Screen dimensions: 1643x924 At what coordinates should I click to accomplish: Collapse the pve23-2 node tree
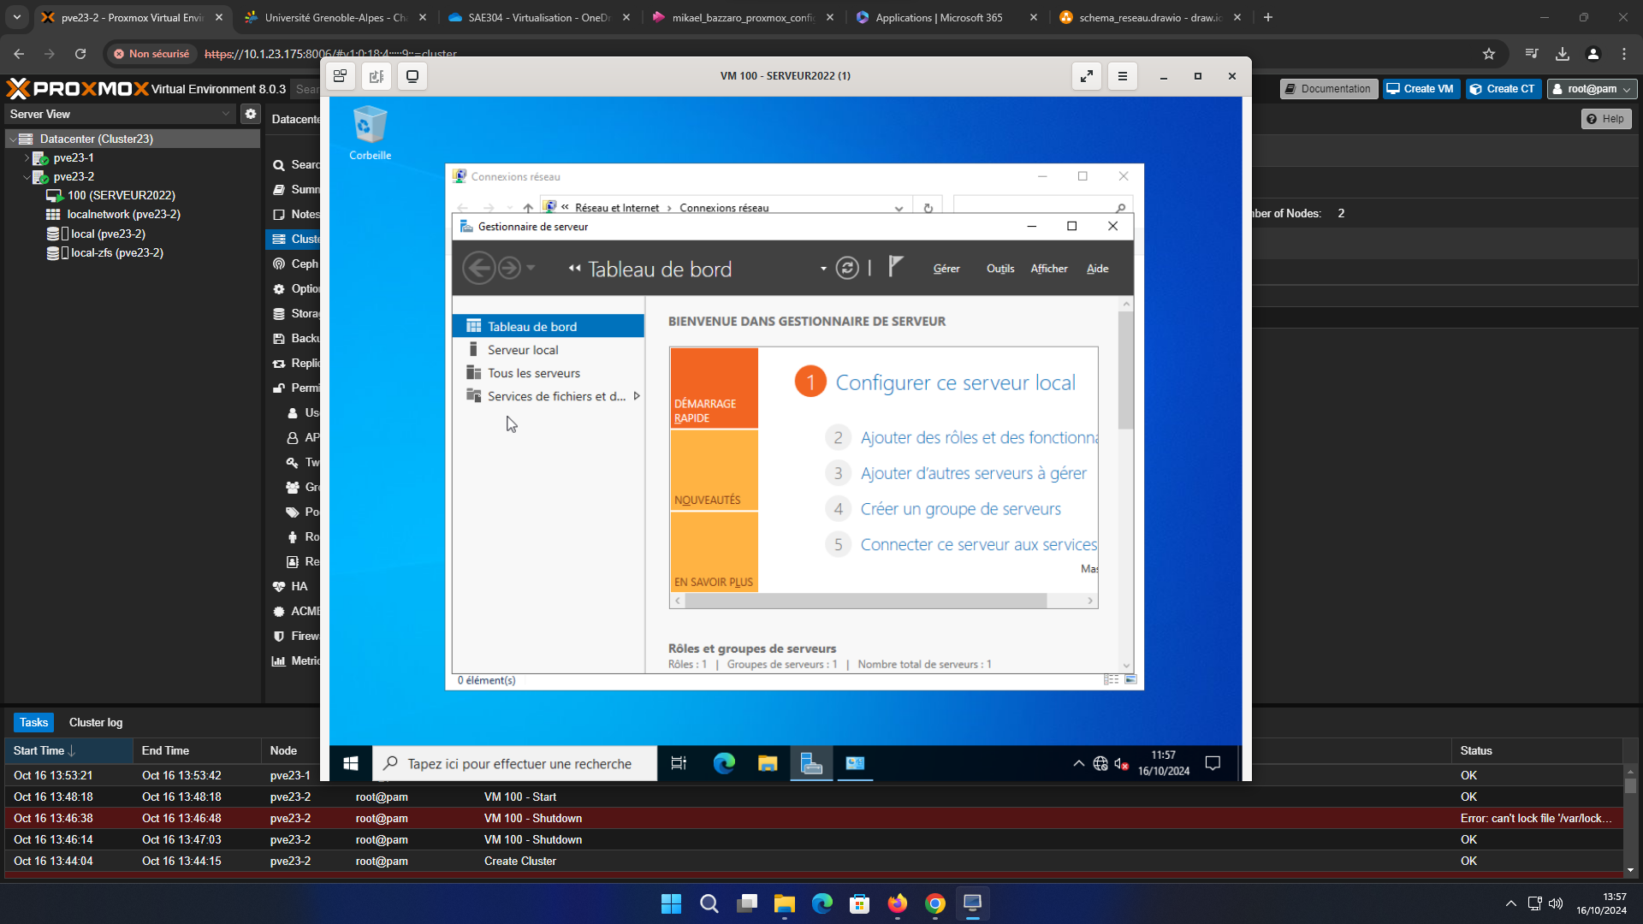[x=27, y=177]
